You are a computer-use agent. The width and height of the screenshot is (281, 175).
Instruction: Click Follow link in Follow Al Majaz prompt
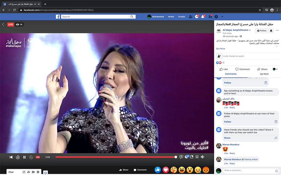(x=227, y=122)
